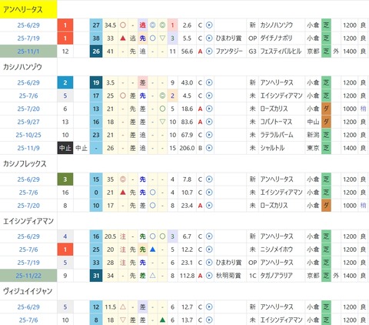Image resolution: width=369 pixels, height=325 pixels.
Task: Select the カシノフレックス horse name heading
Action: pyautogui.click(x=25, y=164)
